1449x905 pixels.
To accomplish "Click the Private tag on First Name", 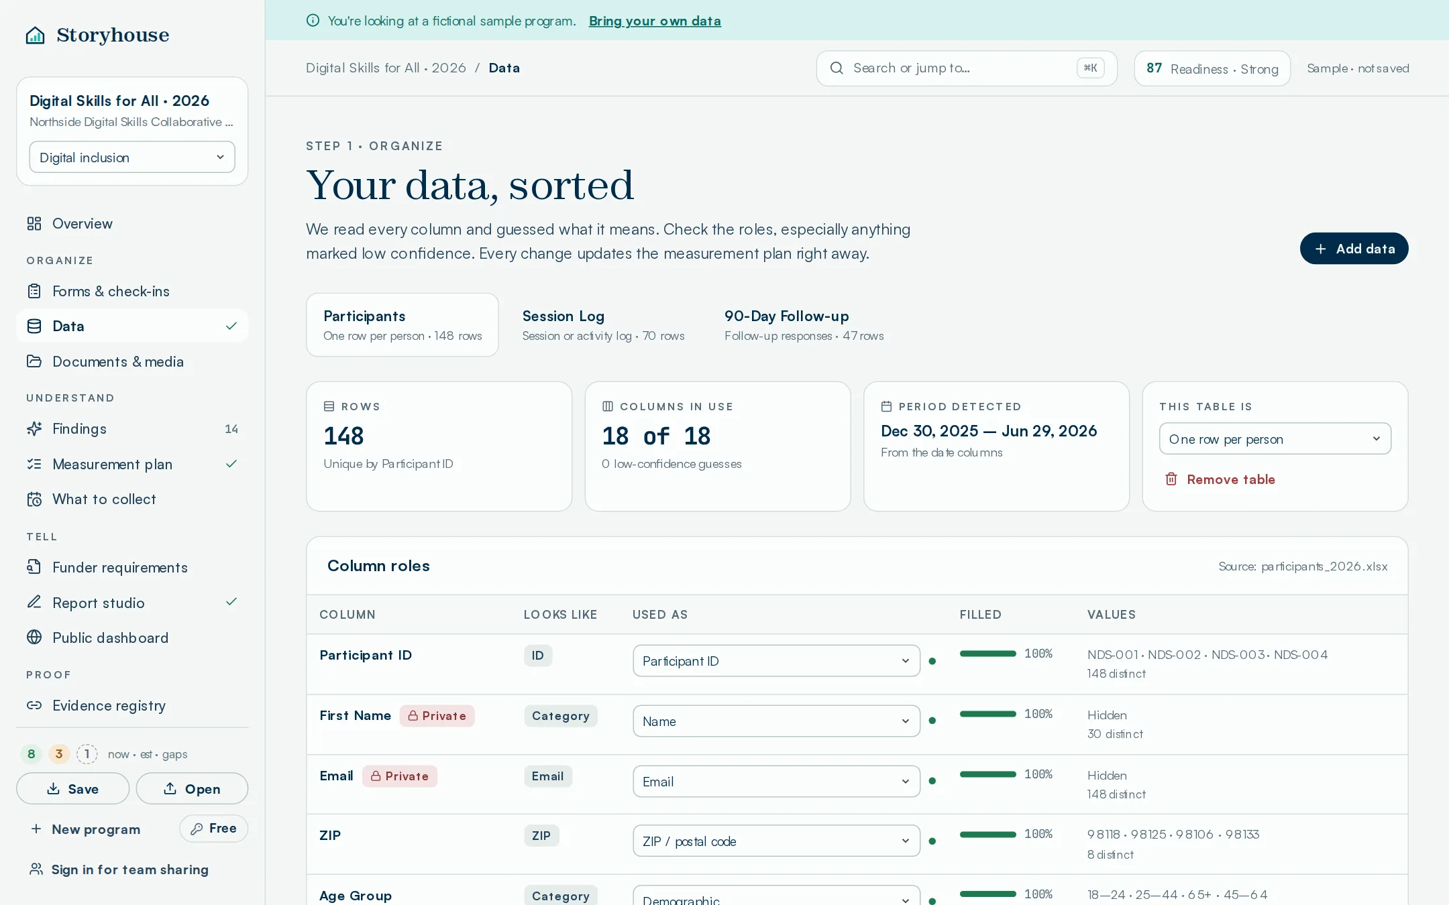I will coord(437,715).
